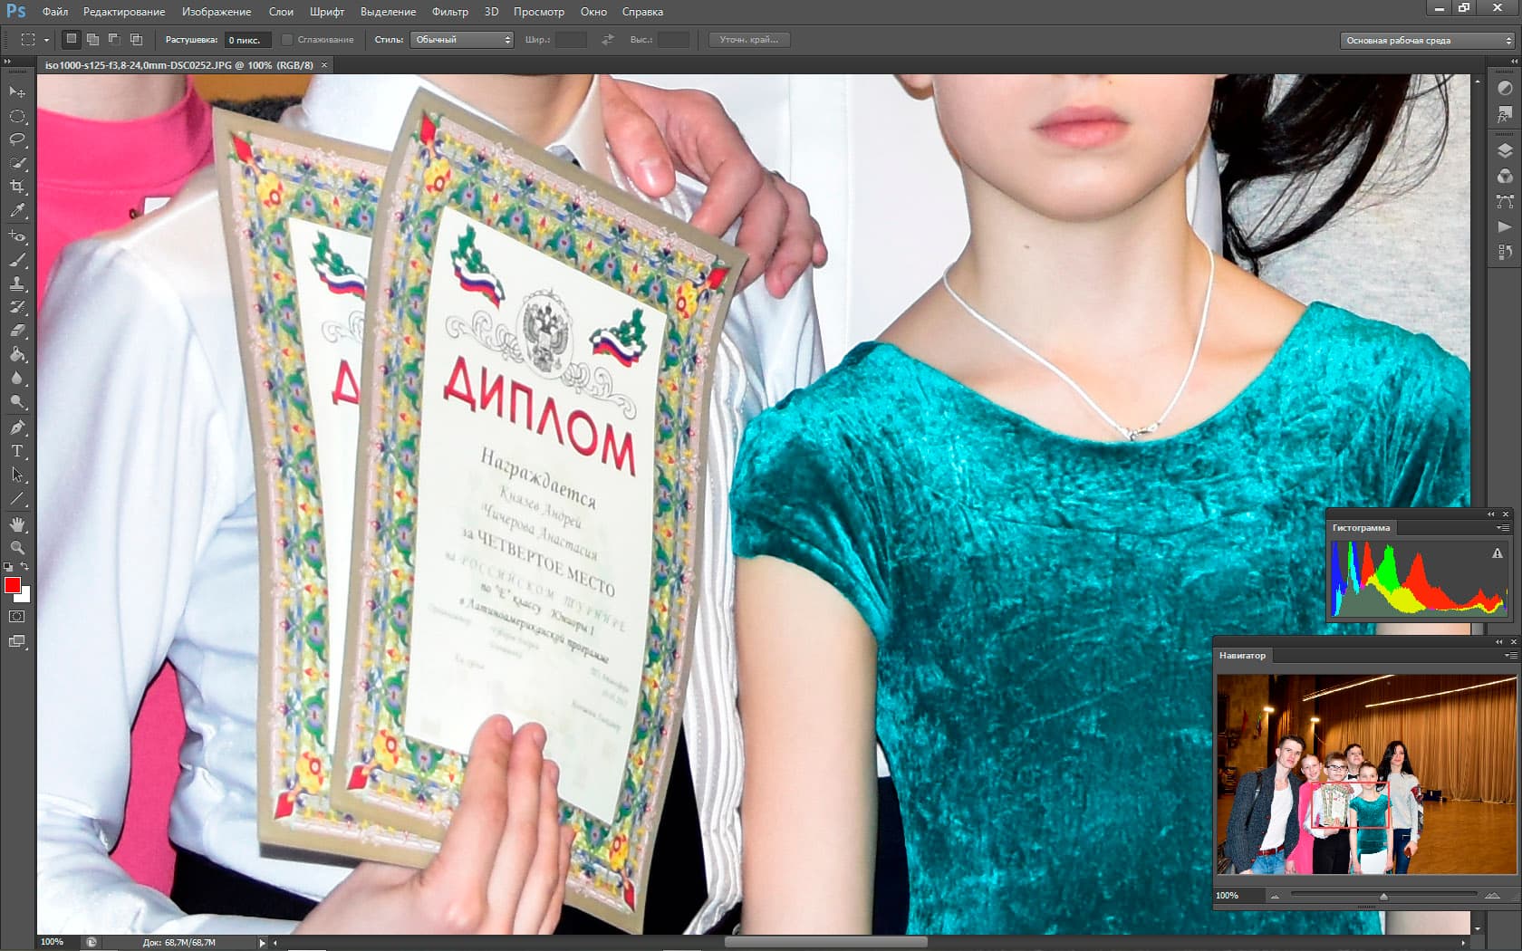The width and height of the screenshot is (1522, 951).
Task: Select the Crop tool
Action: (17, 187)
